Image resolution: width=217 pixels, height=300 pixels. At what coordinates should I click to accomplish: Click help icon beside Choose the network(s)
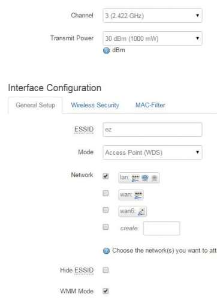(x=106, y=251)
